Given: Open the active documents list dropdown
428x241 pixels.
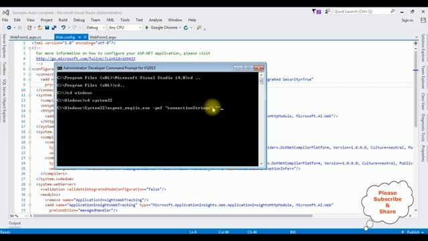Looking at the screenshot, I should 416,37.
